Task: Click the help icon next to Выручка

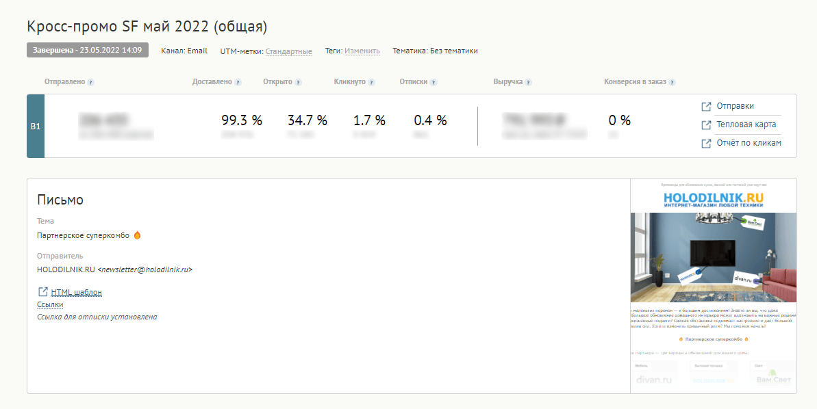Action: tap(528, 82)
